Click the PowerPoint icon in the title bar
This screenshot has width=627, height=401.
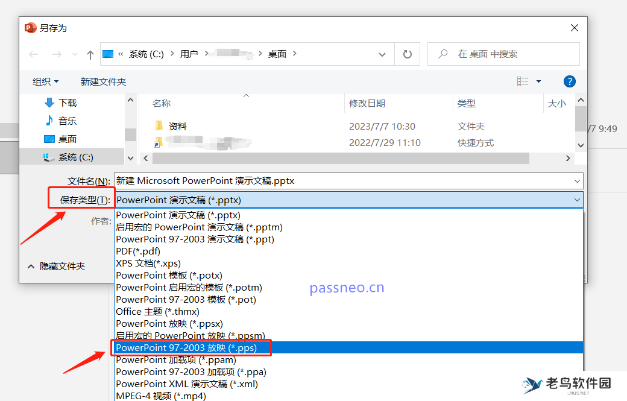coord(30,27)
